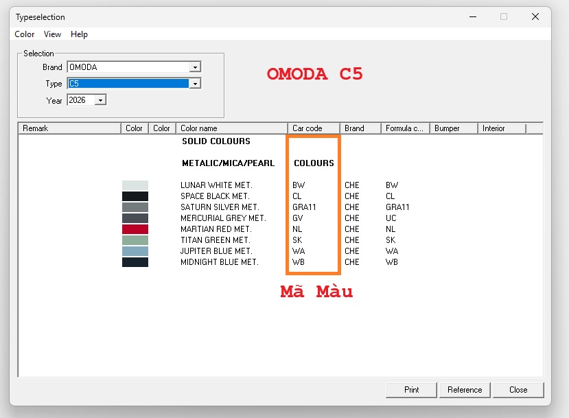
Task: Select the MIDNIGHT BLUE MET. row text
Action: click(220, 262)
